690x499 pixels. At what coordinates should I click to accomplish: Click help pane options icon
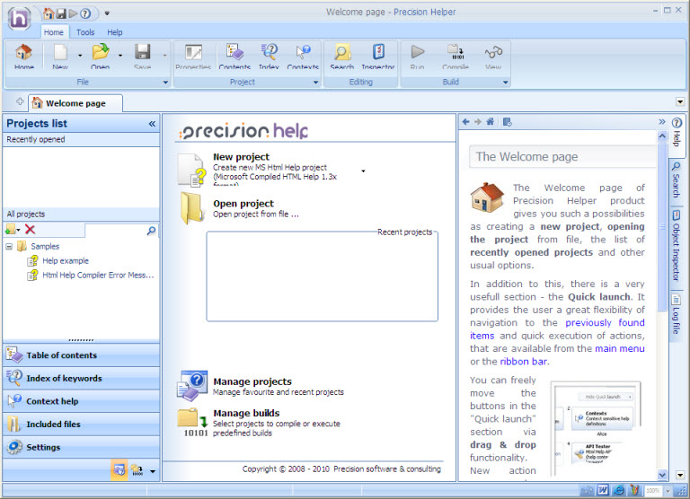point(507,122)
